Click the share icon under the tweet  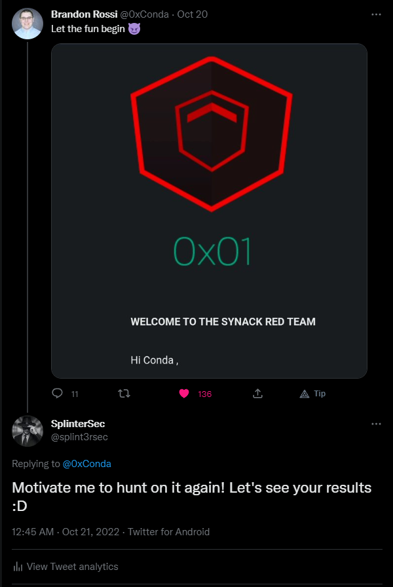click(x=258, y=394)
